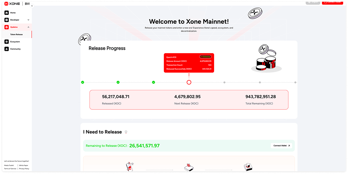
Task: Open the White Paper link
Action: pyautogui.click(x=23, y=165)
